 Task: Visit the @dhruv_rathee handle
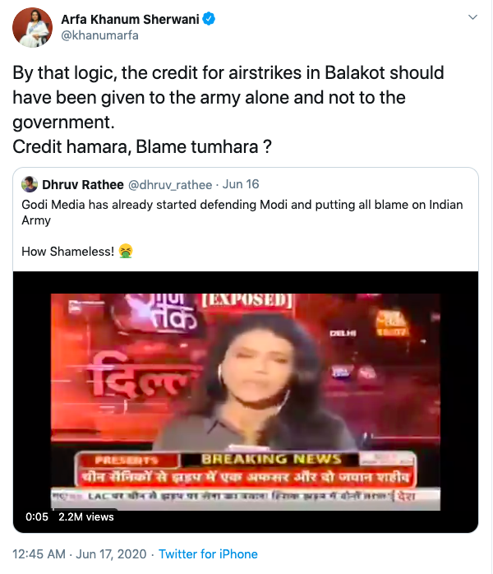click(x=170, y=185)
